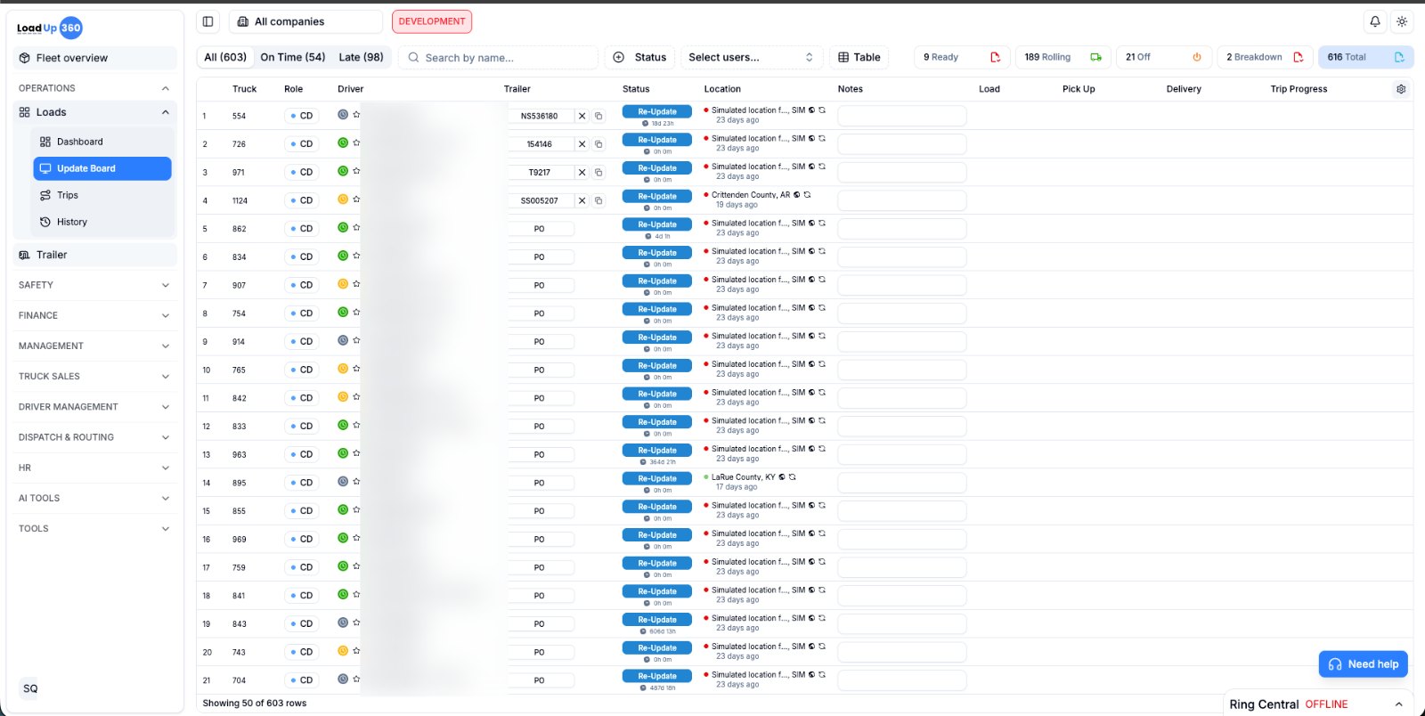This screenshot has height=716, width=1425.
Task: Star the driver of truck 963
Action: (x=356, y=453)
